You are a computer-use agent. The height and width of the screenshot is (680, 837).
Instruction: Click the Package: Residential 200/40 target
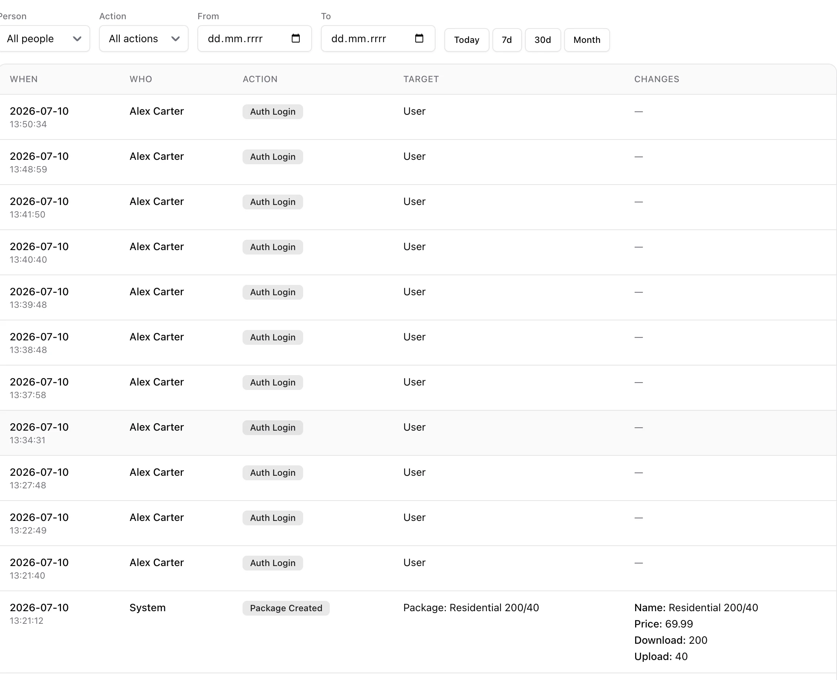[471, 607]
